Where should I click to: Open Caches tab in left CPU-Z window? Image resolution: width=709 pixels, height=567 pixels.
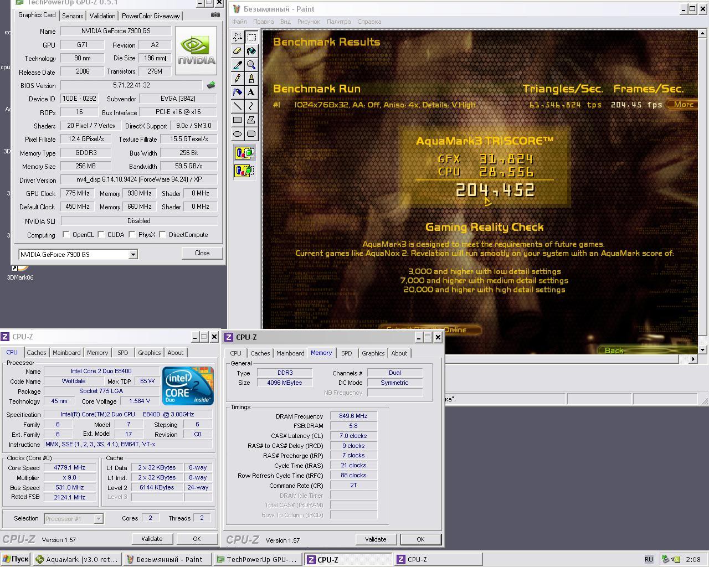37,353
